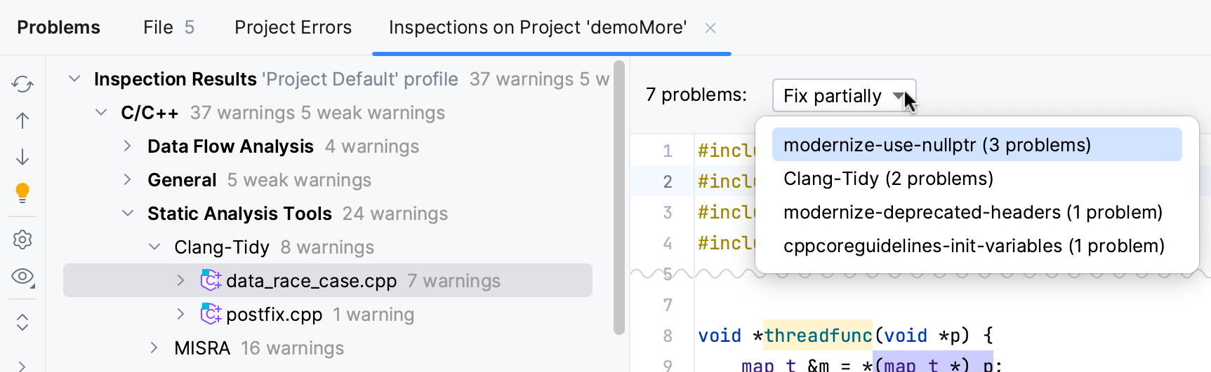
Task: Select the data_race_case.cpp file icon
Action: 211,281
